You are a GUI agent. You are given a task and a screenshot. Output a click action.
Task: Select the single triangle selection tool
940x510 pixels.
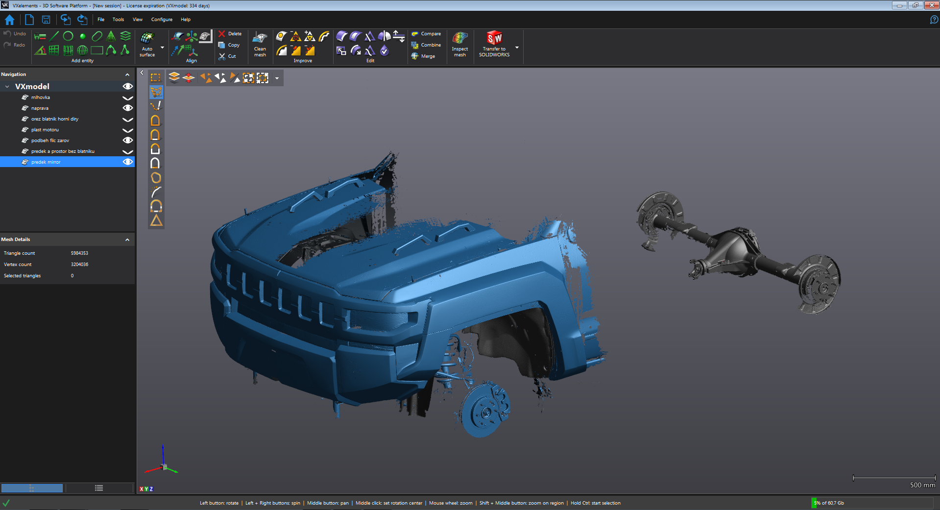coord(156,220)
